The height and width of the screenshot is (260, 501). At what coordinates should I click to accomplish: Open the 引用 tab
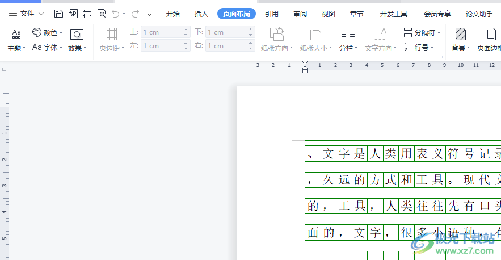coord(272,14)
